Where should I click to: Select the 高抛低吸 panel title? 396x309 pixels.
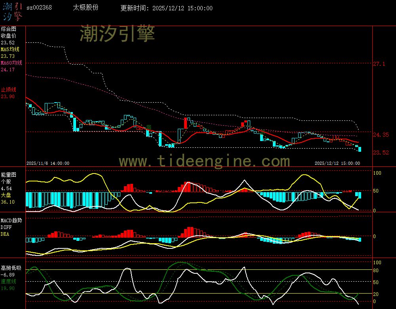click(x=11, y=268)
